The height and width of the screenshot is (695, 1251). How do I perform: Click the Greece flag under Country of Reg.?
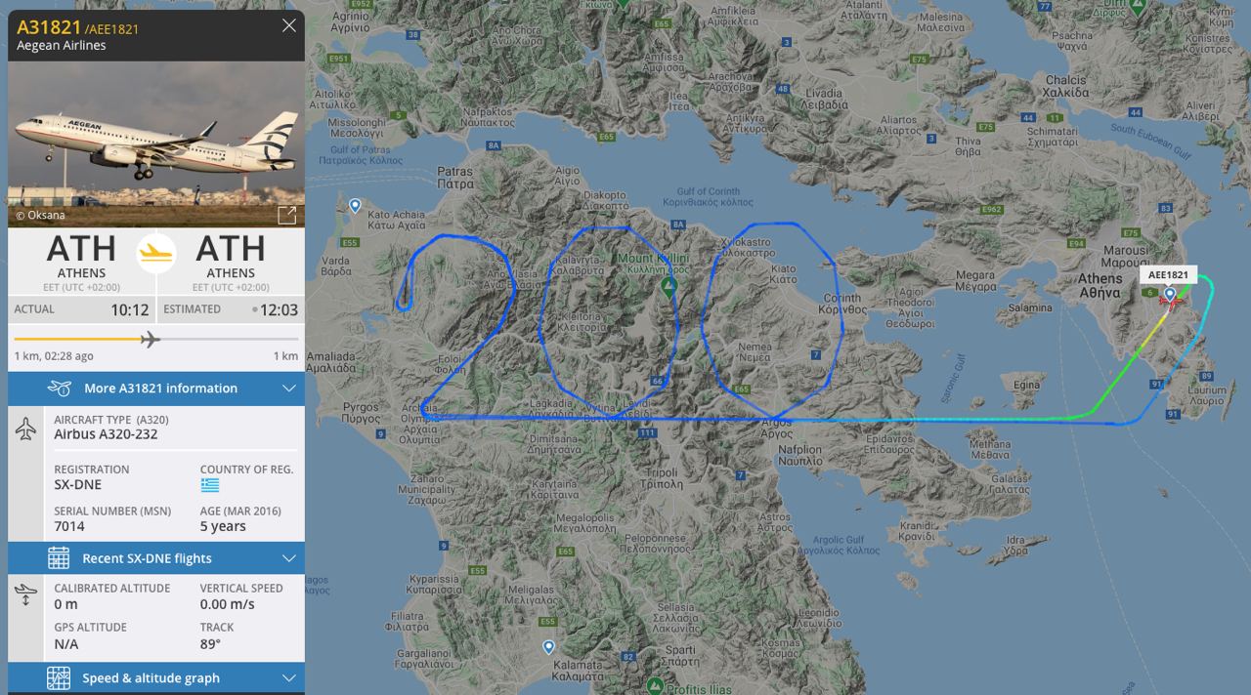(x=210, y=485)
